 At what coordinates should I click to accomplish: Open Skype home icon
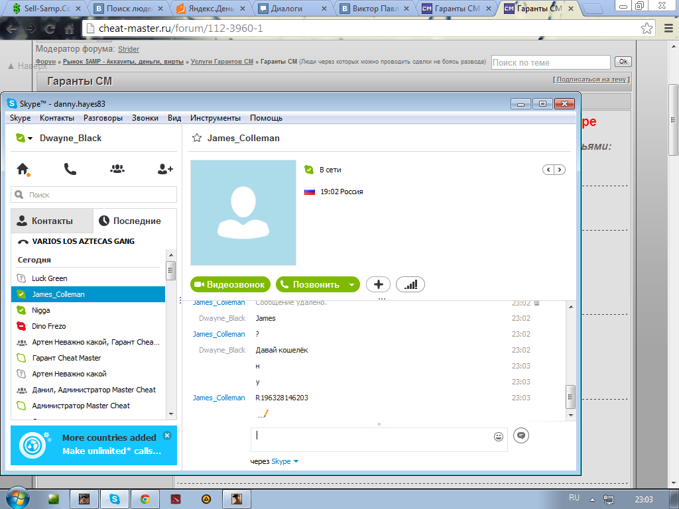click(23, 169)
